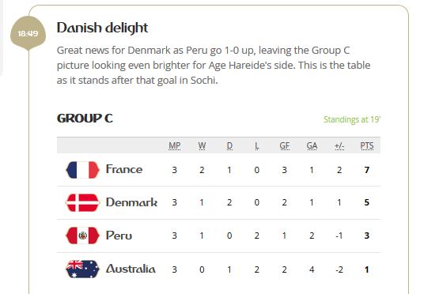Click the GF column header
The height and width of the screenshot is (294, 439).
coord(285,145)
